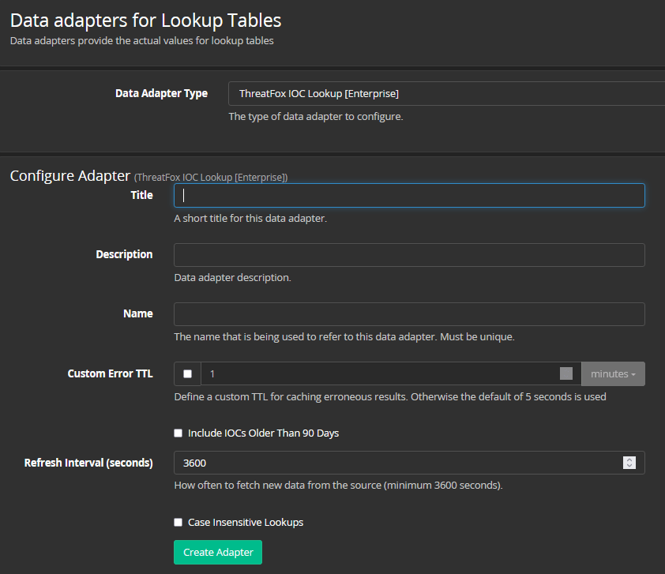Viewport: 665px width, 574px height.
Task: Open the Data Adapter Type dropdown
Action: click(x=446, y=94)
